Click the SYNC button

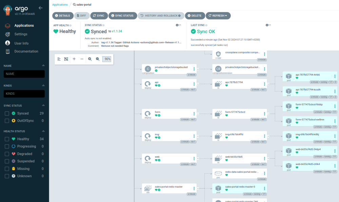(x=99, y=16)
